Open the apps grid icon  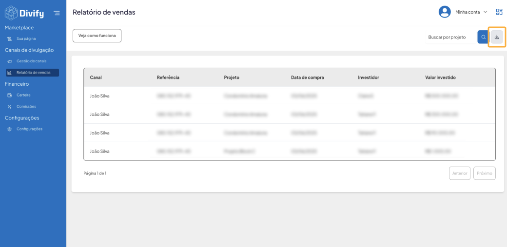point(499,12)
